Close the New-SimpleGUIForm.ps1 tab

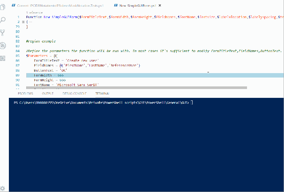point(160,6)
